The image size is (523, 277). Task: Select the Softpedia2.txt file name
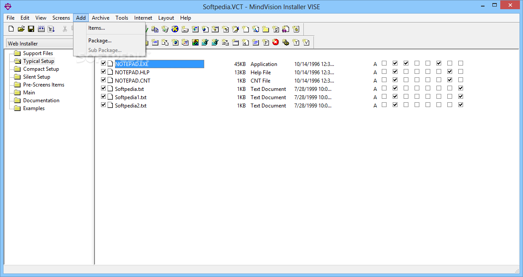(131, 106)
